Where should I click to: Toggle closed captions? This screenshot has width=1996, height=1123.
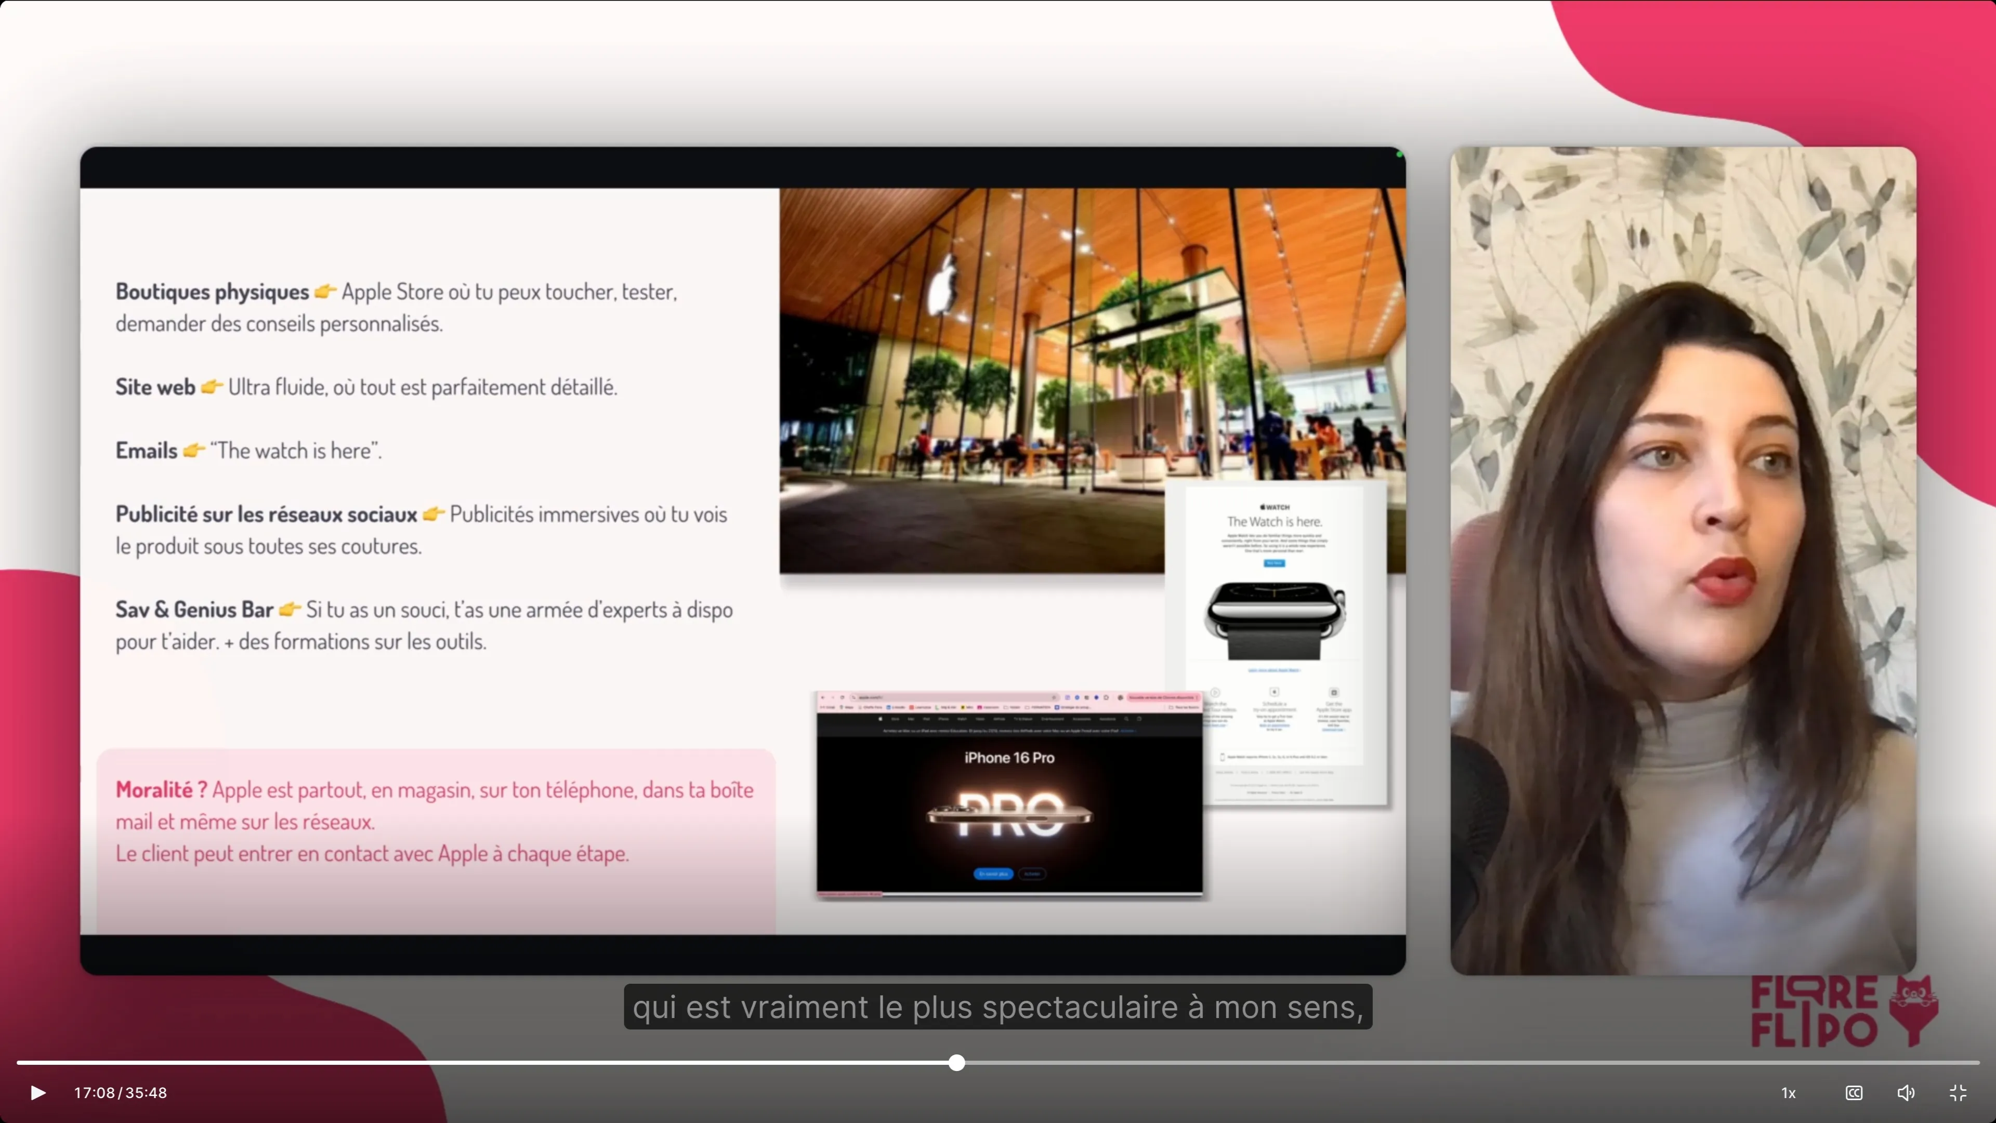(x=1854, y=1093)
